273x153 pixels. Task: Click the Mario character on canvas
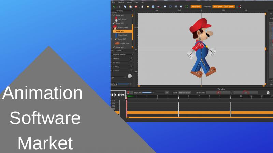click(202, 48)
